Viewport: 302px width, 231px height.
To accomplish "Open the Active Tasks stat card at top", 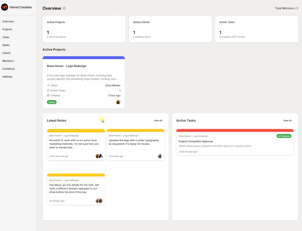I will 256,29.
